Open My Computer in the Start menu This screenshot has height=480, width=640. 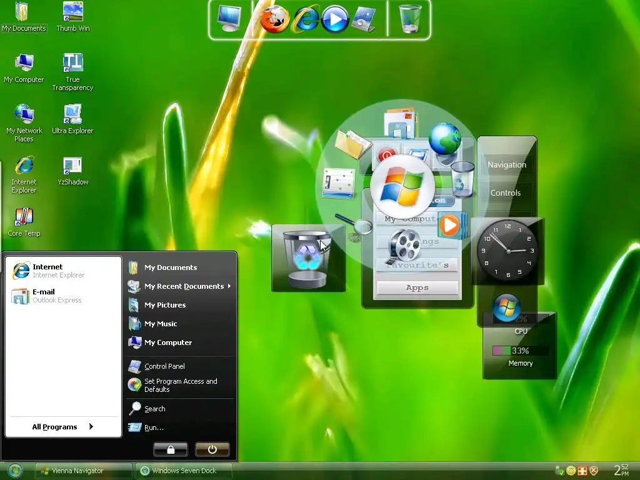pos(181,342)
